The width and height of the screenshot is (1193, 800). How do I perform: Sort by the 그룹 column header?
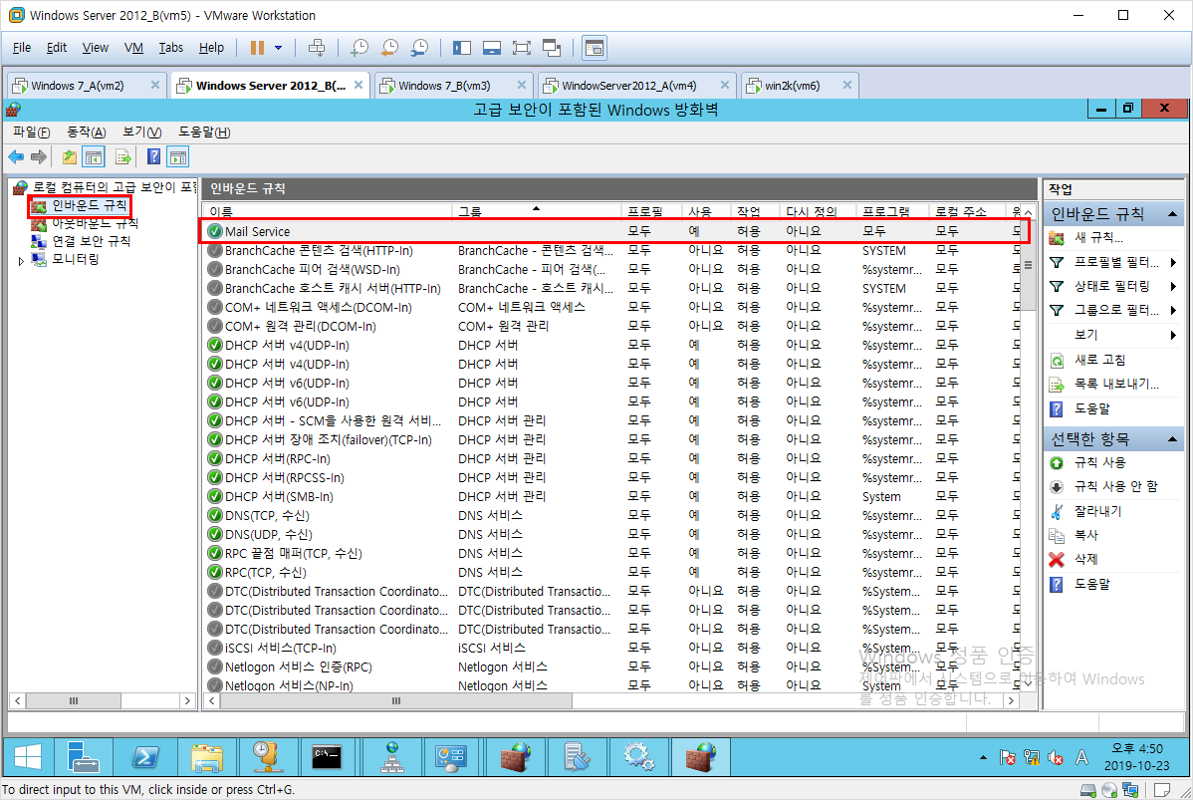537,211
